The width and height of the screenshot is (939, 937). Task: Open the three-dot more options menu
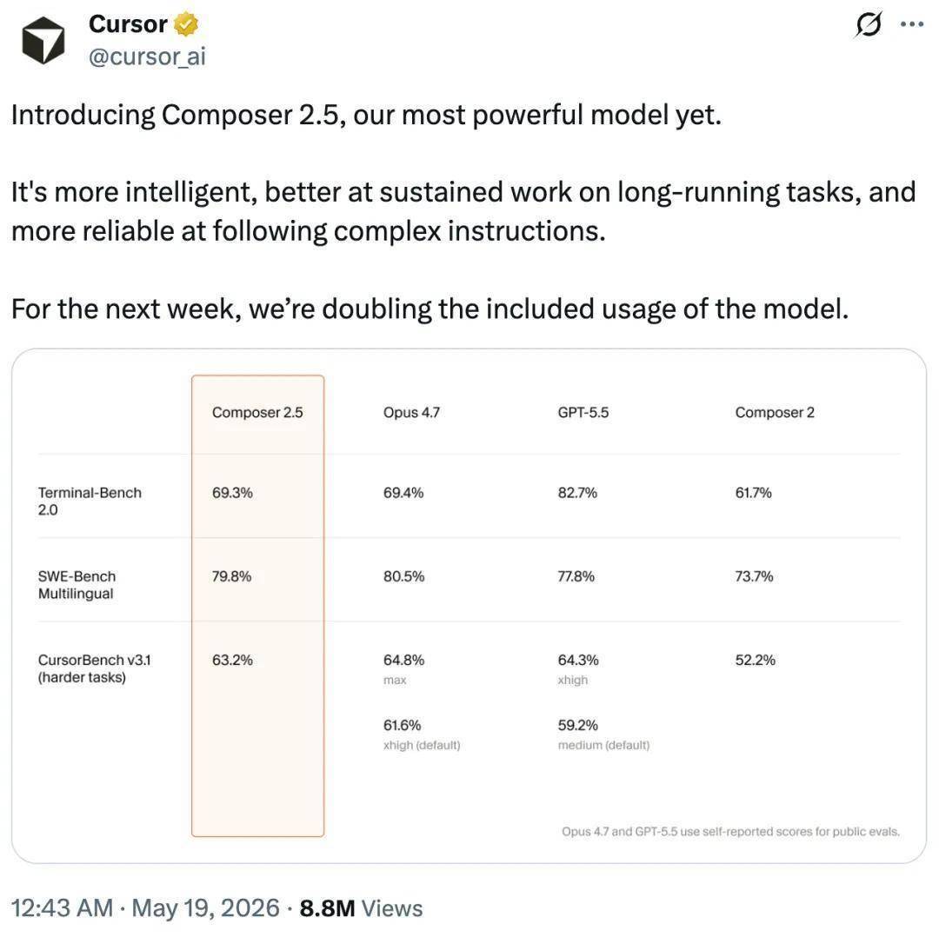coord(911,24)
